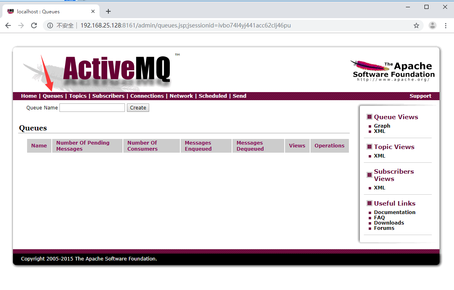
Task: Open the Network page
Action: [181, 96]
